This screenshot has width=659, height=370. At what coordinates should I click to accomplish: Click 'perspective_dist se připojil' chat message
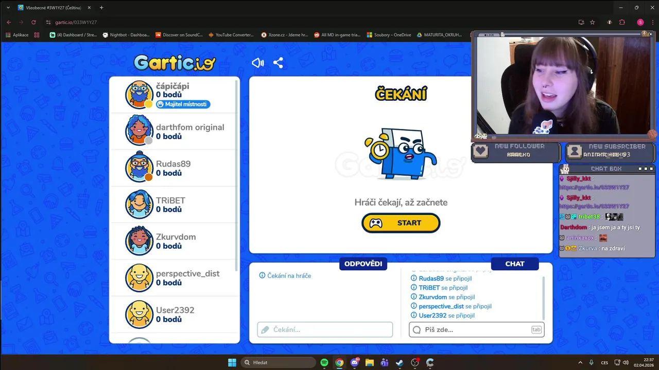(450, 306)
